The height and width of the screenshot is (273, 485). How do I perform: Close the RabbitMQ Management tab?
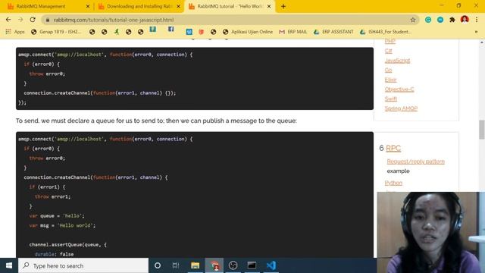point(88,6)
